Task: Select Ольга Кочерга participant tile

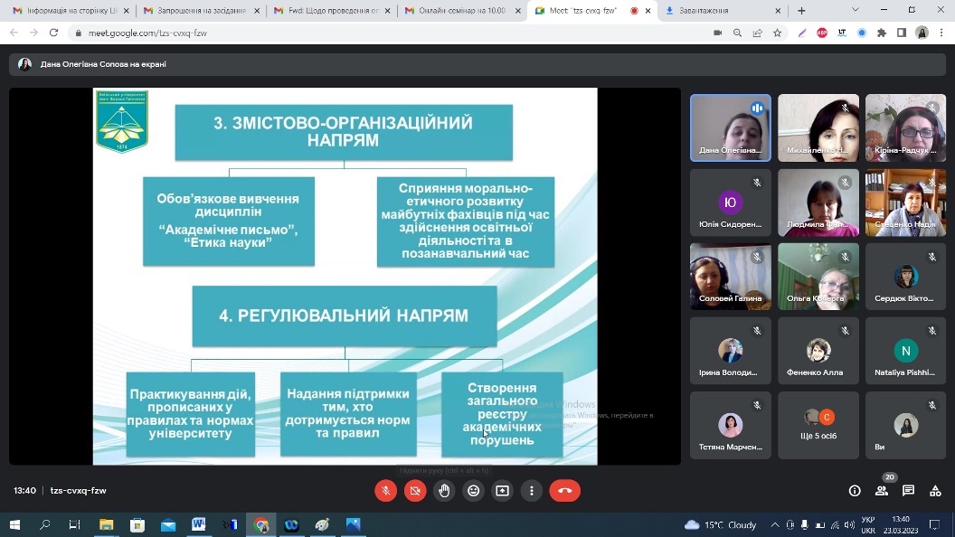Action: (818, 277)
